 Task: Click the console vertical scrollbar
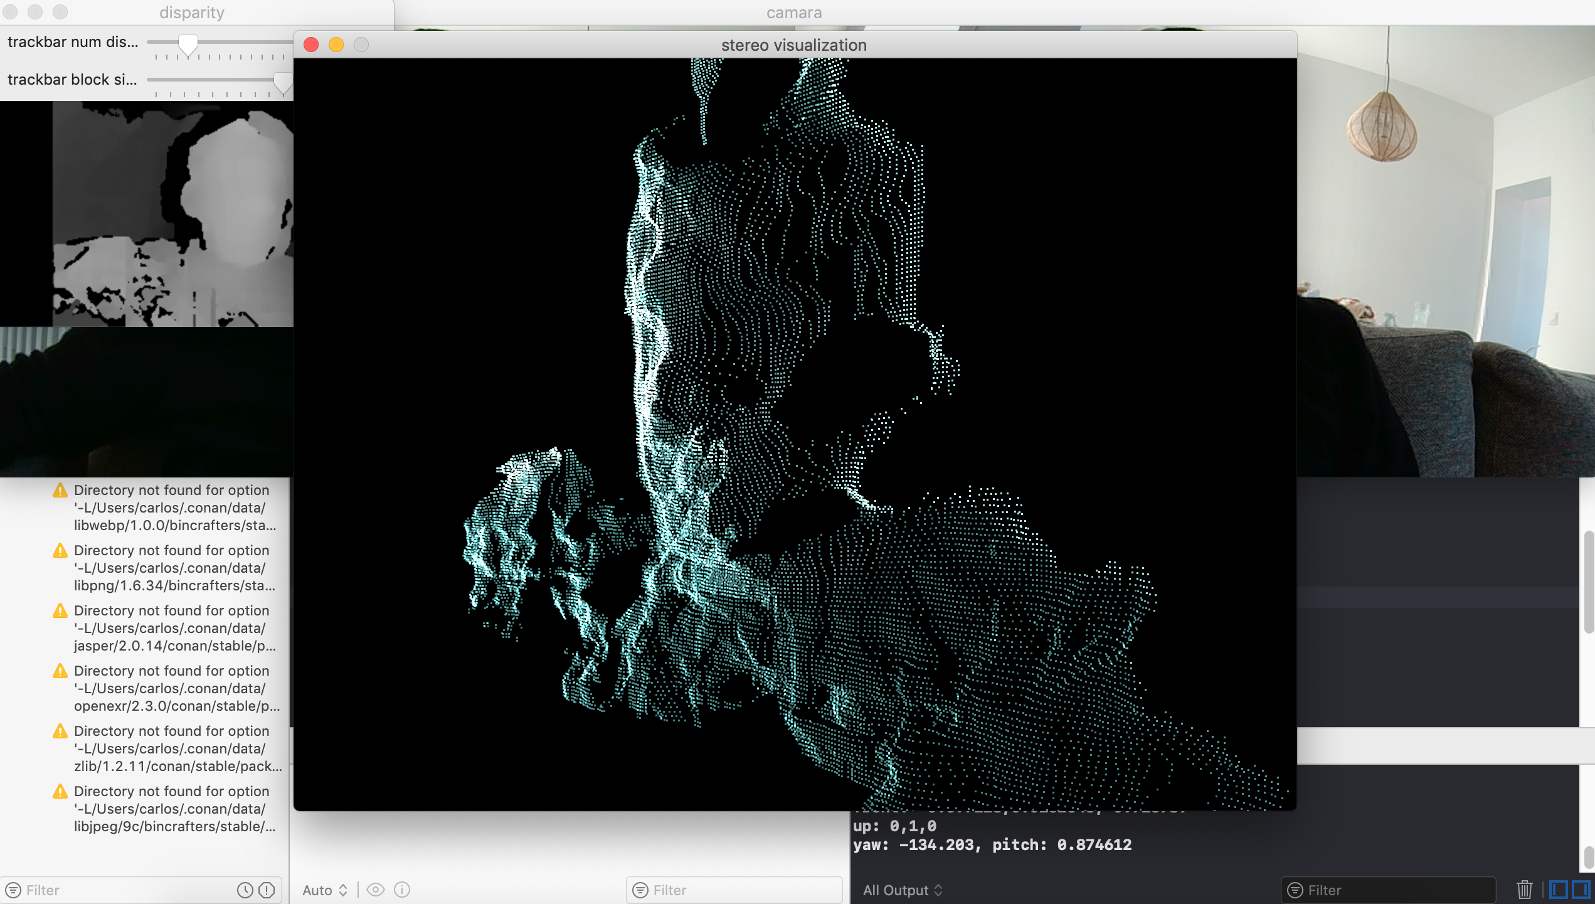click(x=1587, y=582)
